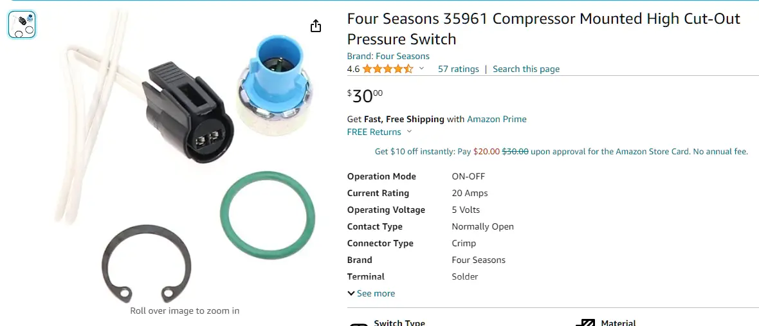Viewport: 759px width, 326px height.
Task: Open the Amazon Prime link
Action: pyautogui.click(x=497, y=119)
